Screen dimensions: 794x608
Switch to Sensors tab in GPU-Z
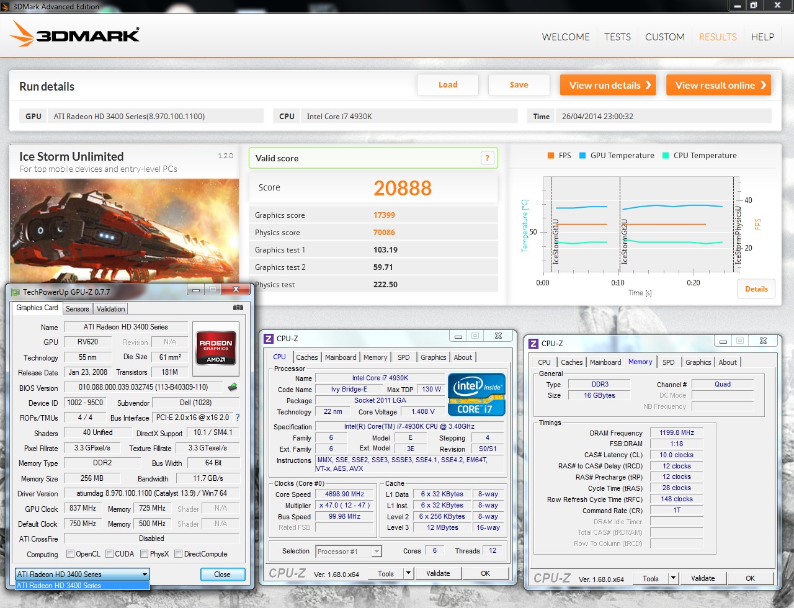click(x=78, y=308)
